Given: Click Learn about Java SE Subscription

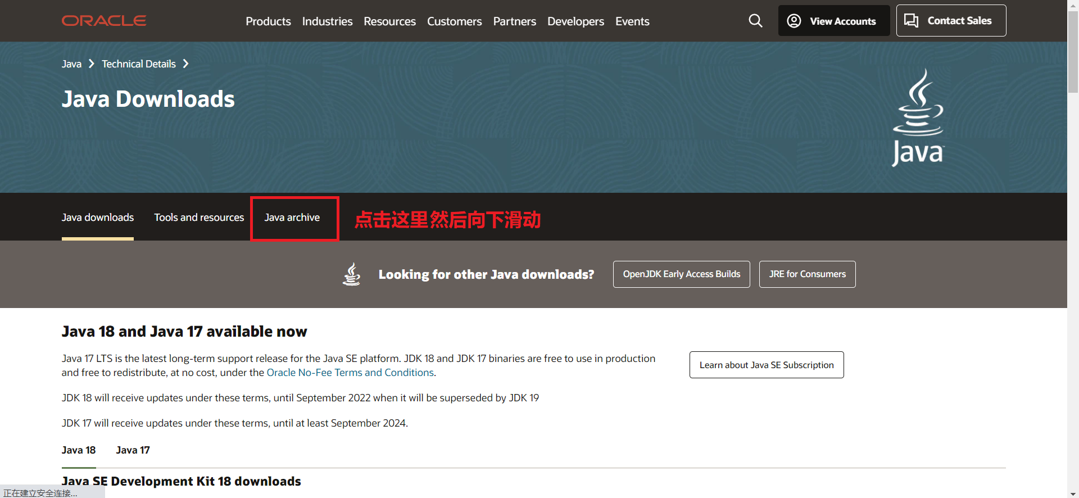Looking at the screenshot, I should pyautogui.click(x=767, y=365).
